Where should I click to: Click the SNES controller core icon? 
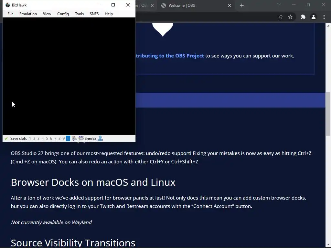[81, 138]
